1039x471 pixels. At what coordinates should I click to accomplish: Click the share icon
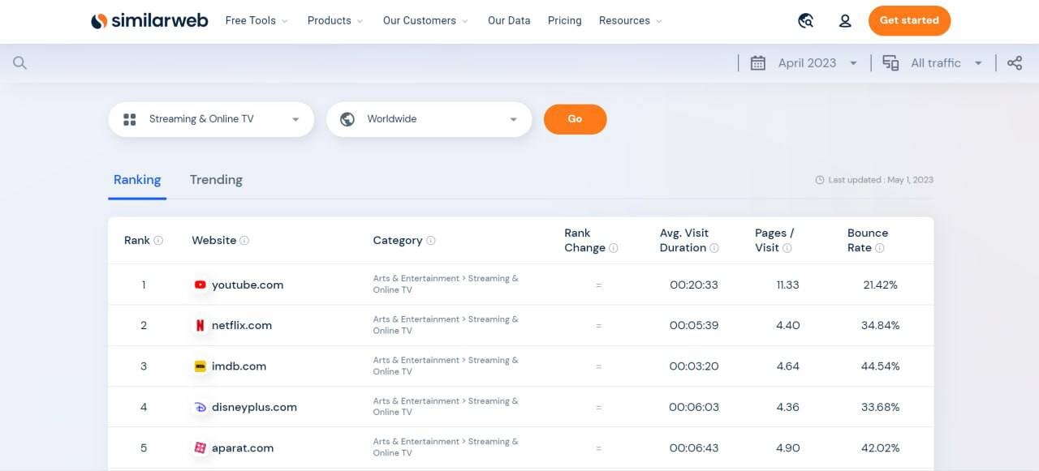click(x=1015, y=63)
